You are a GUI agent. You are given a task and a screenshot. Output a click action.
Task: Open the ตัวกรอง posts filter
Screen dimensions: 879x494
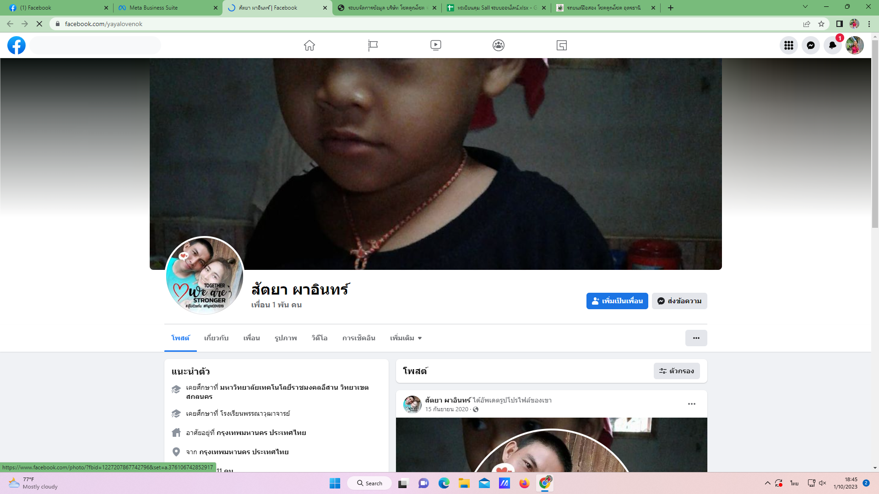[676, 371]
